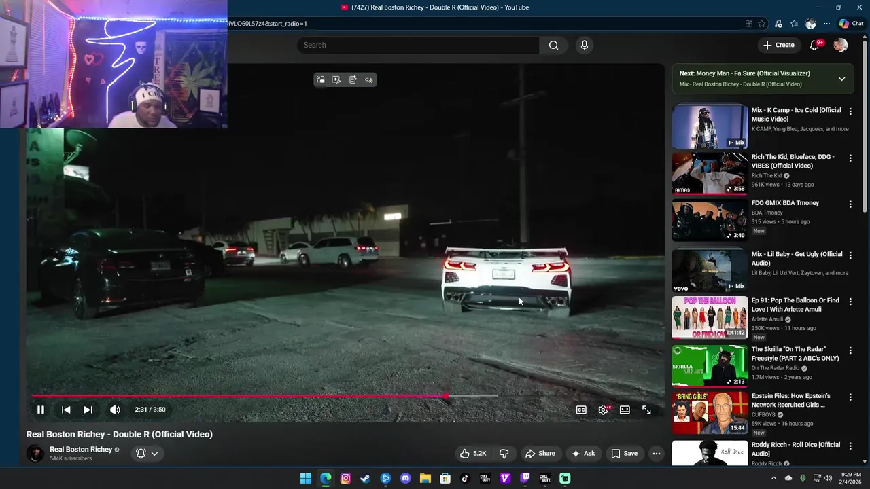
Task: Enter fullscreen on the video player
Action: click(x=646, y=410)
